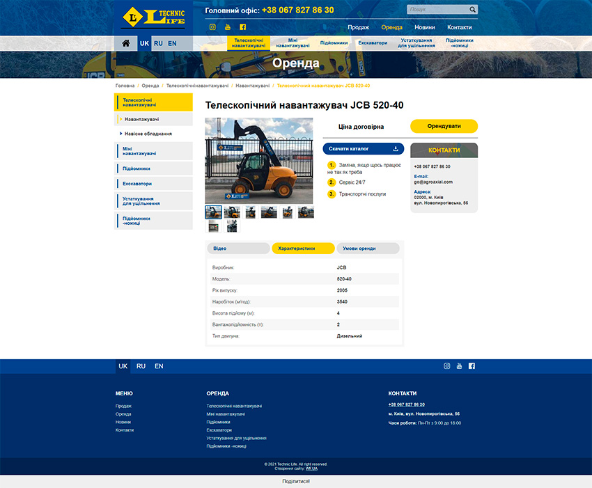This screenshot has height=488, width=592.
Task: Click the Орендувати button
Action: click(x=444, y=126)
